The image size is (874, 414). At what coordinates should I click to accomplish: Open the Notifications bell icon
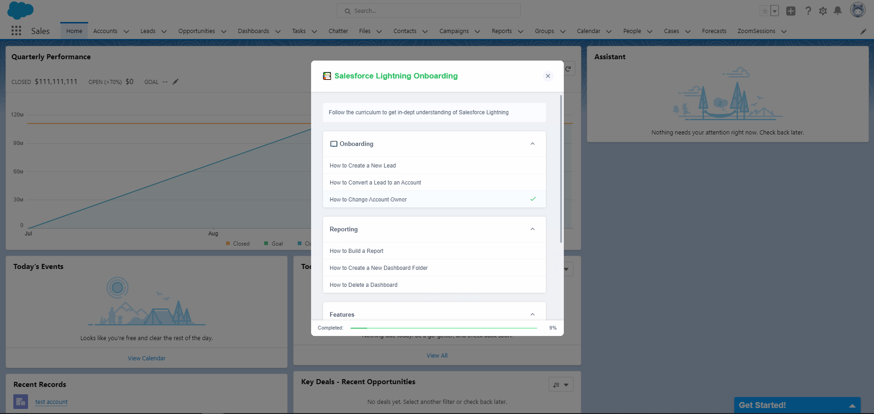(838, 11)
